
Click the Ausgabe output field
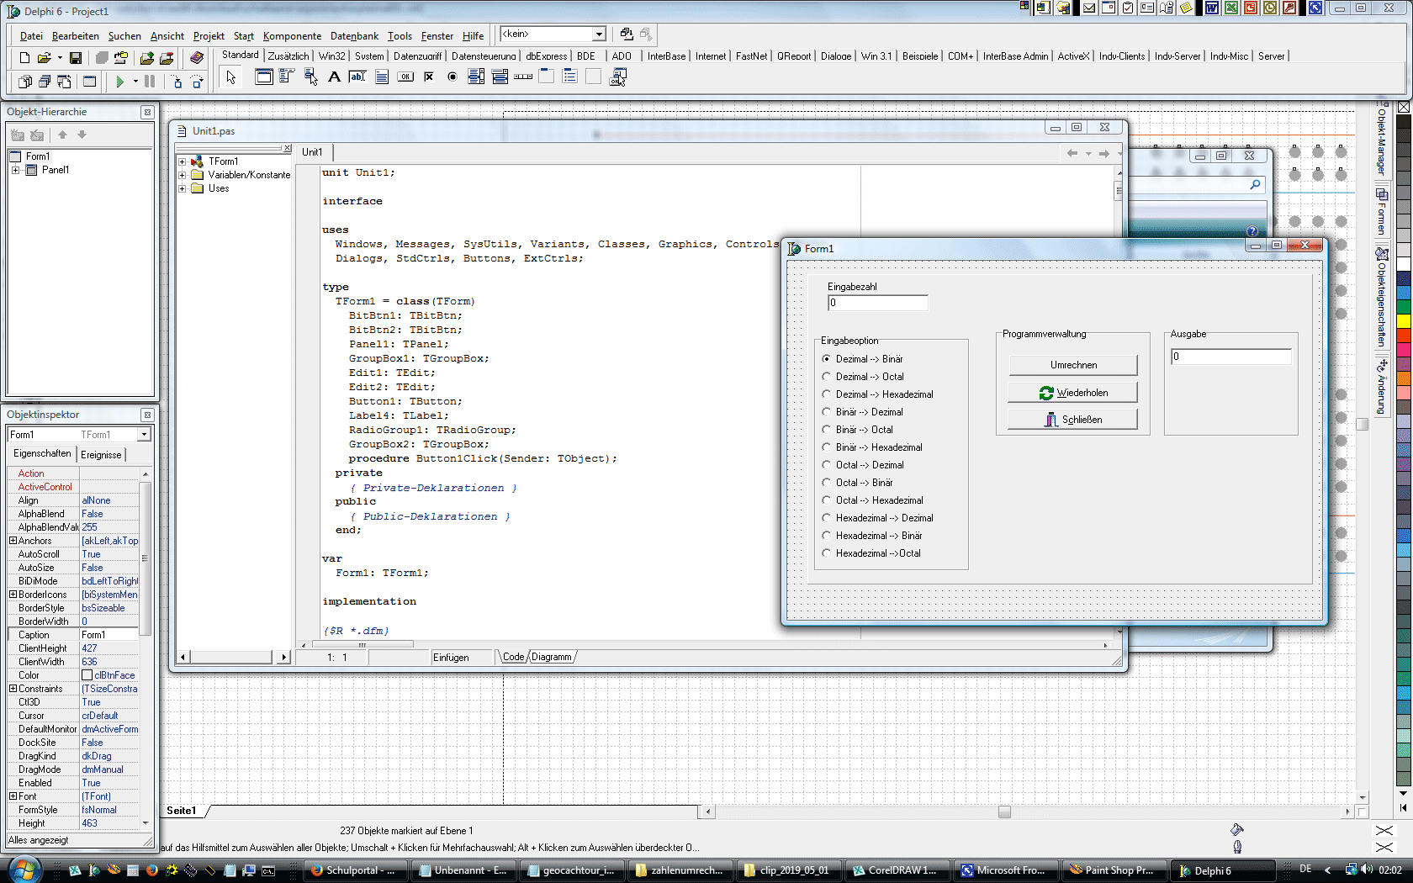click(1231, 357)
